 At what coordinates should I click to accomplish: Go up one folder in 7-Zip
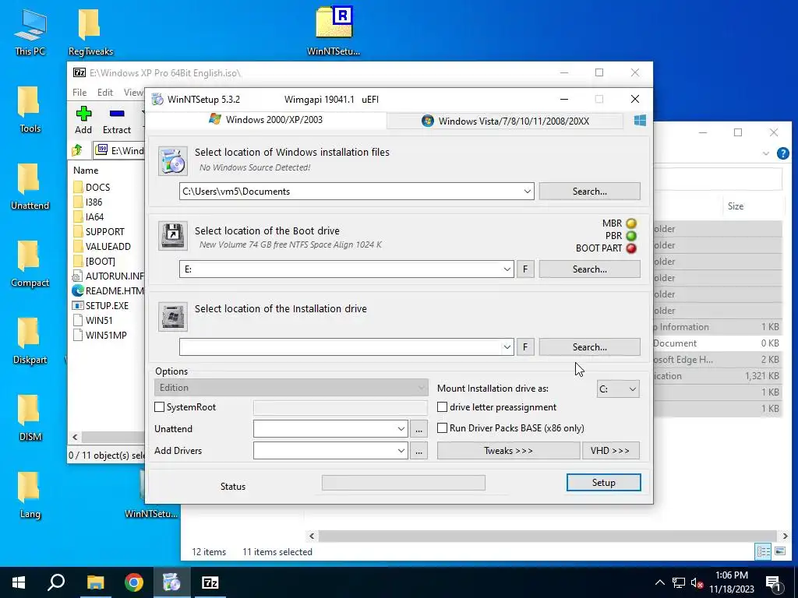click(x=77, y=150)
